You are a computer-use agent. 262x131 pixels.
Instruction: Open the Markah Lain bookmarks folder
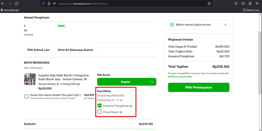(251, 10)
